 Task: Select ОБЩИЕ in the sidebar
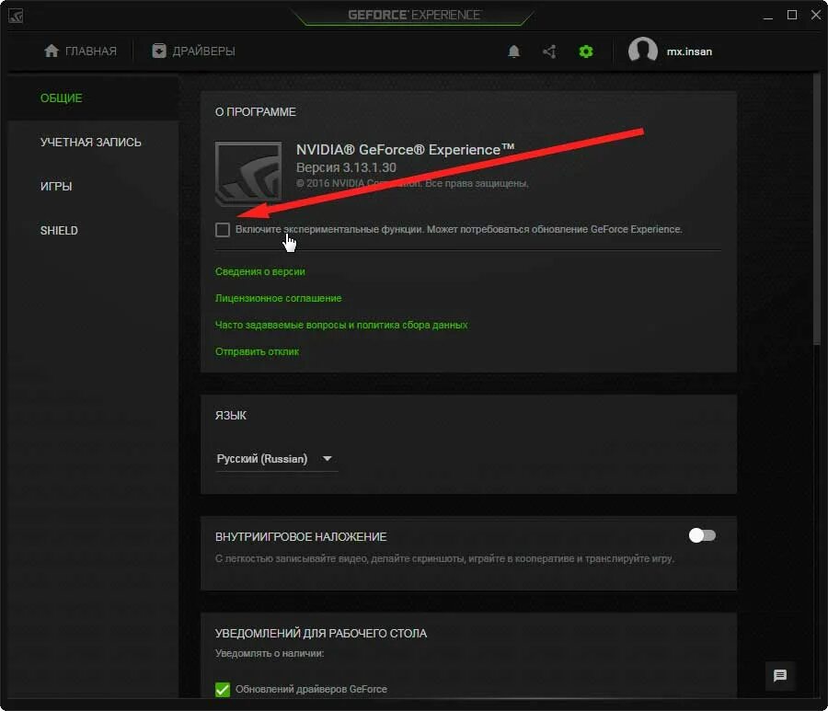click(62, 98)
